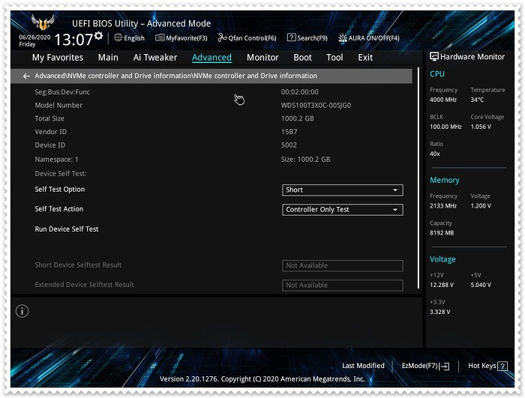
Task: Click CPU frequency 4000 MHz
Action: (x=443, y=100)
